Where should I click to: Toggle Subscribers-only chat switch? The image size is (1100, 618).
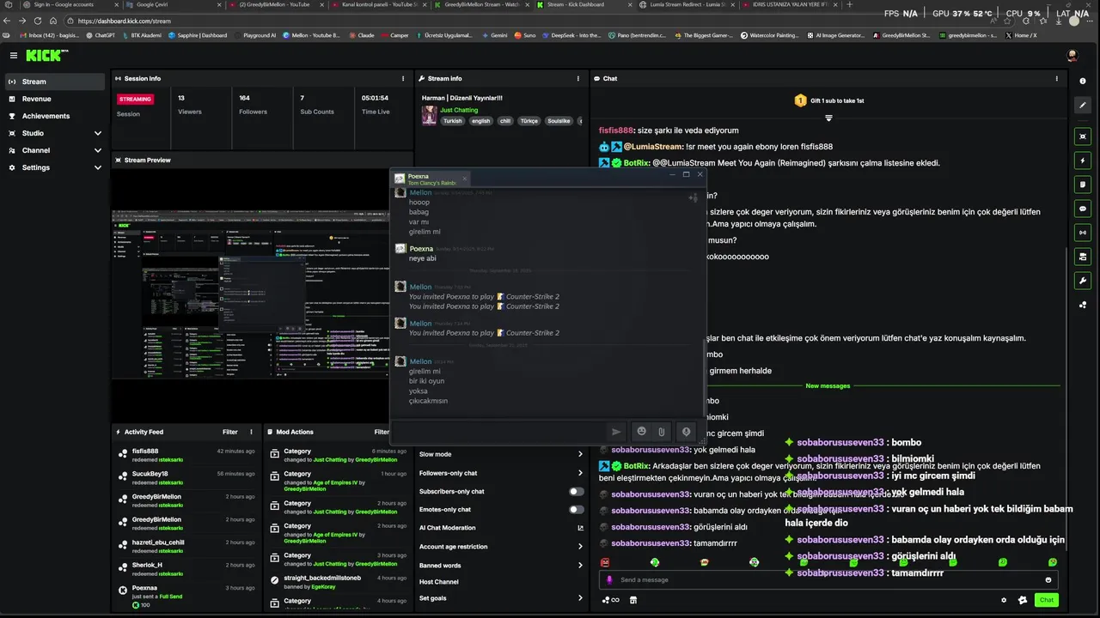coord(577,492)
